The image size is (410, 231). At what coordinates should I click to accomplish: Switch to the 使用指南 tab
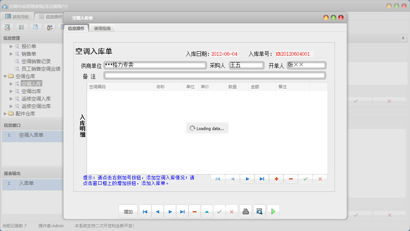pyautogui.click(x=102, y=28)
